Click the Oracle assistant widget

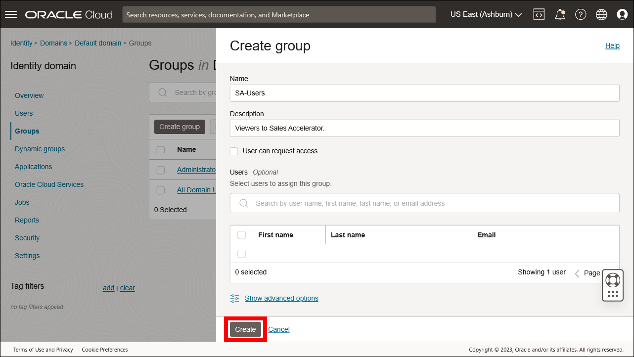(612, 285)
